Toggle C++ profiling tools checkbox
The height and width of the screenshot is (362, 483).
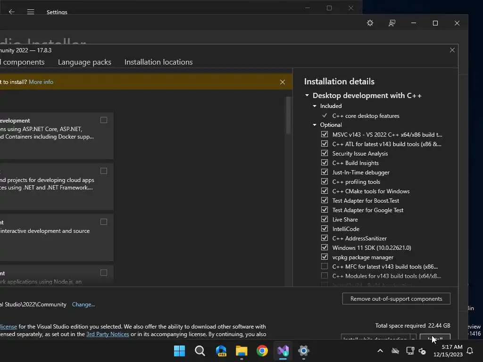pyautogui.click(x=325, y=181)
